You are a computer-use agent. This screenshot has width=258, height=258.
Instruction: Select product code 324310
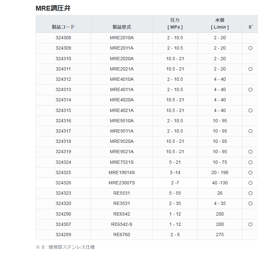63,59
